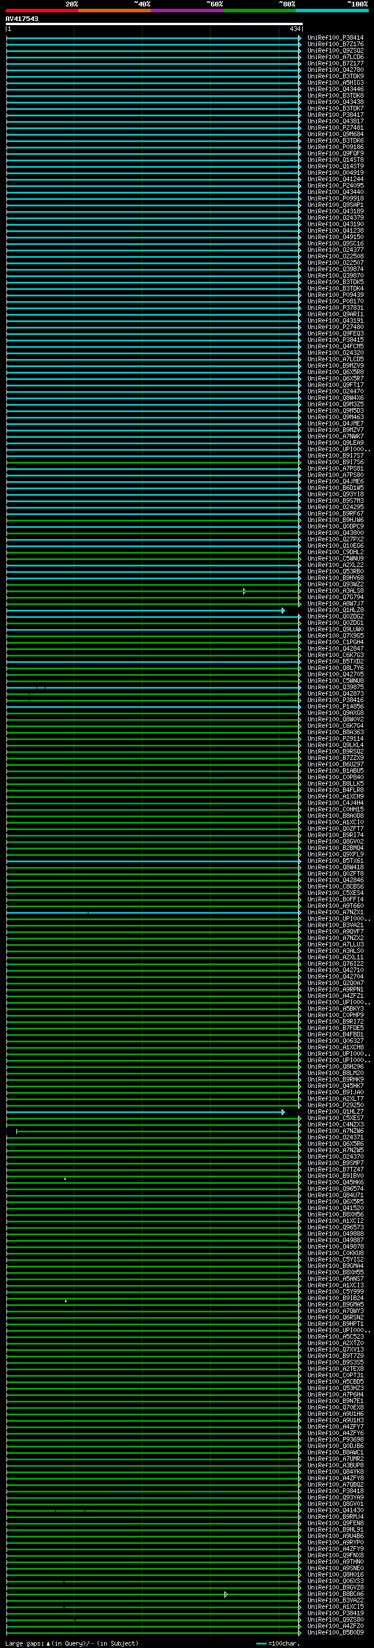Select label UniRef100_Q39875
The image size is (374, 1648).
335,687
